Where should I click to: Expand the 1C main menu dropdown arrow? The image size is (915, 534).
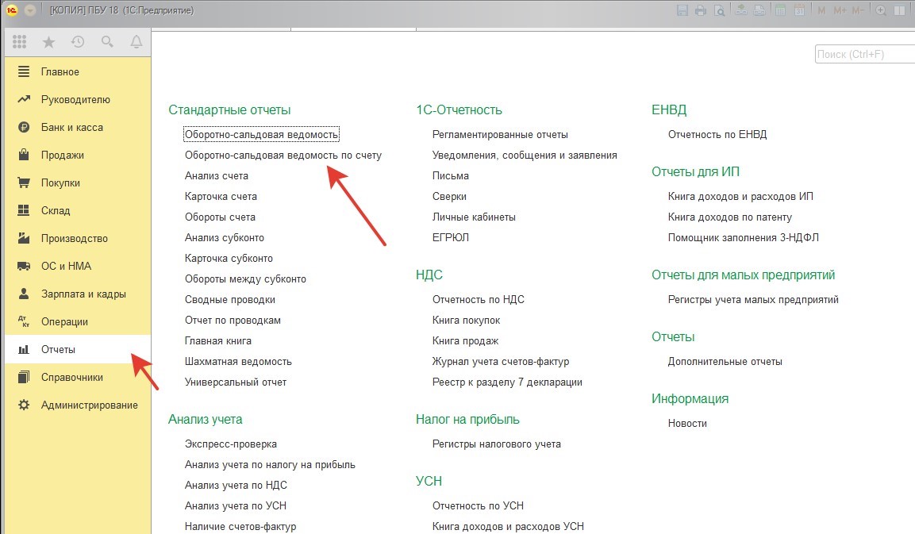(30, 10)
